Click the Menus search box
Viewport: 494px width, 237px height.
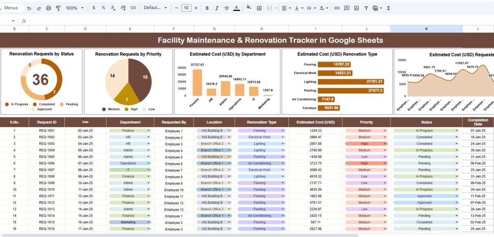(11, 8)
